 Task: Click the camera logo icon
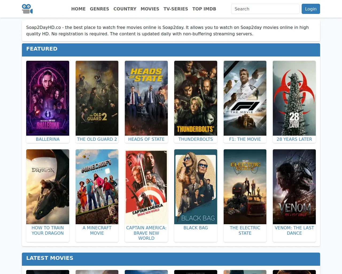pyautogui.click(x=27, y=9)
